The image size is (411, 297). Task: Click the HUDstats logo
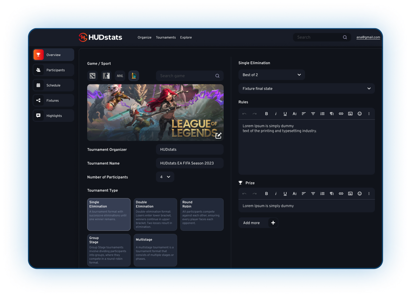pyautogui.click(x=100, y=37)
